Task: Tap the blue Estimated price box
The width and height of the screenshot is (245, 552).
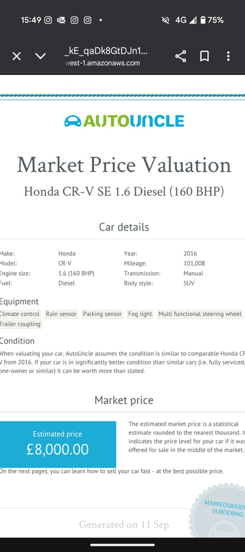Action: coord(58,444)
